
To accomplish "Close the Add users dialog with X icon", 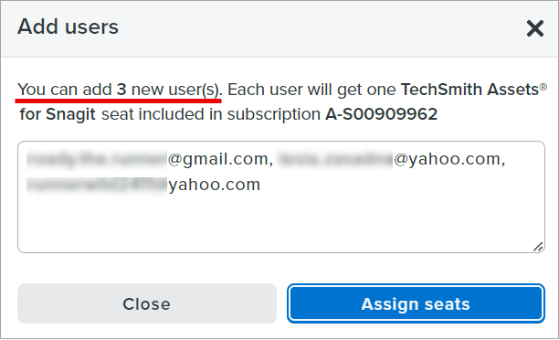I will pyautogui.click(x=535, y=28).
